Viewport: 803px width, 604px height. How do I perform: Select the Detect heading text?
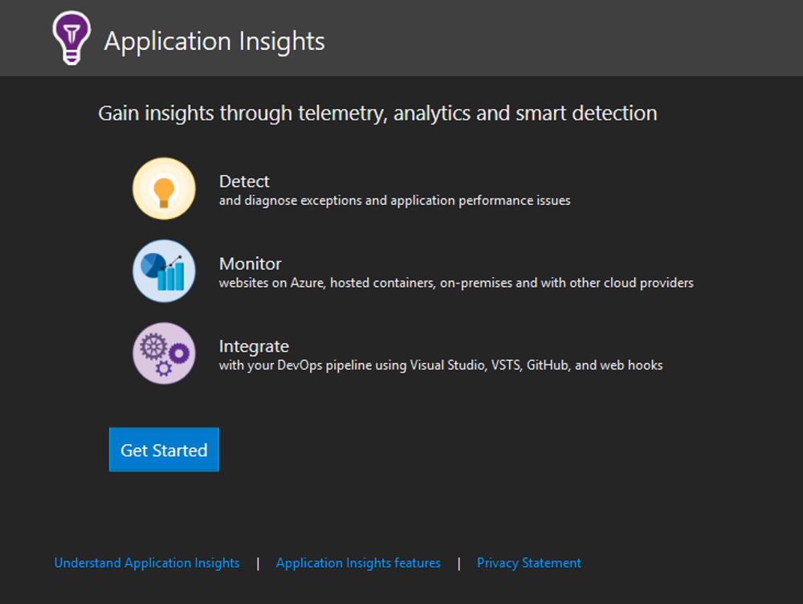coord(244,182)
